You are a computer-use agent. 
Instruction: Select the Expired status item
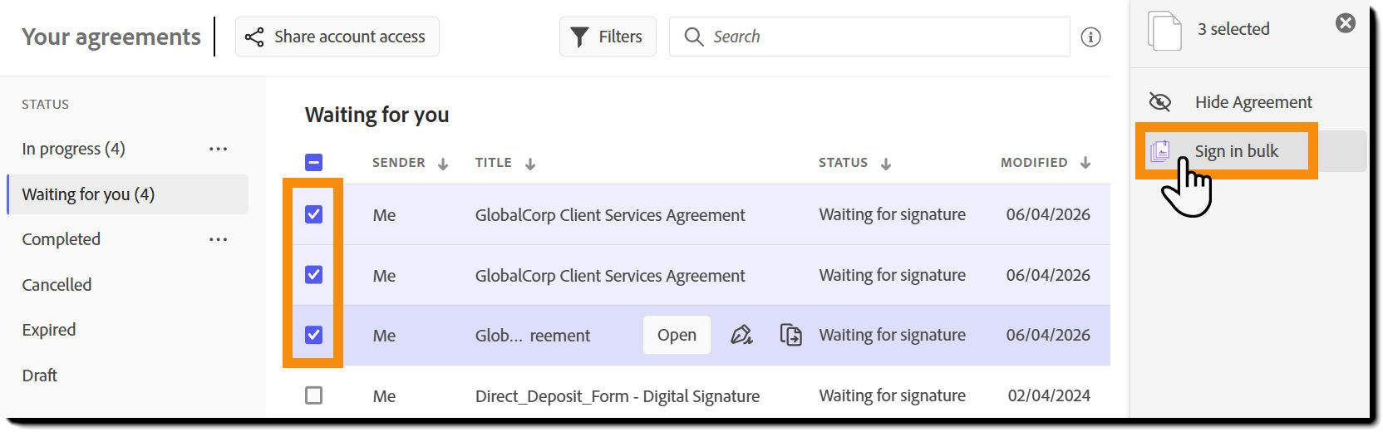pyautogui.click(x=49, y=330)
